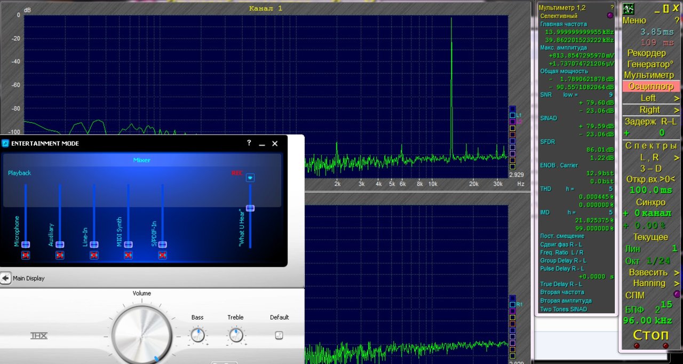Expand the Hanning window submenu
The image size is (683, 364).
pyautogui.click(x=677, y=283)
